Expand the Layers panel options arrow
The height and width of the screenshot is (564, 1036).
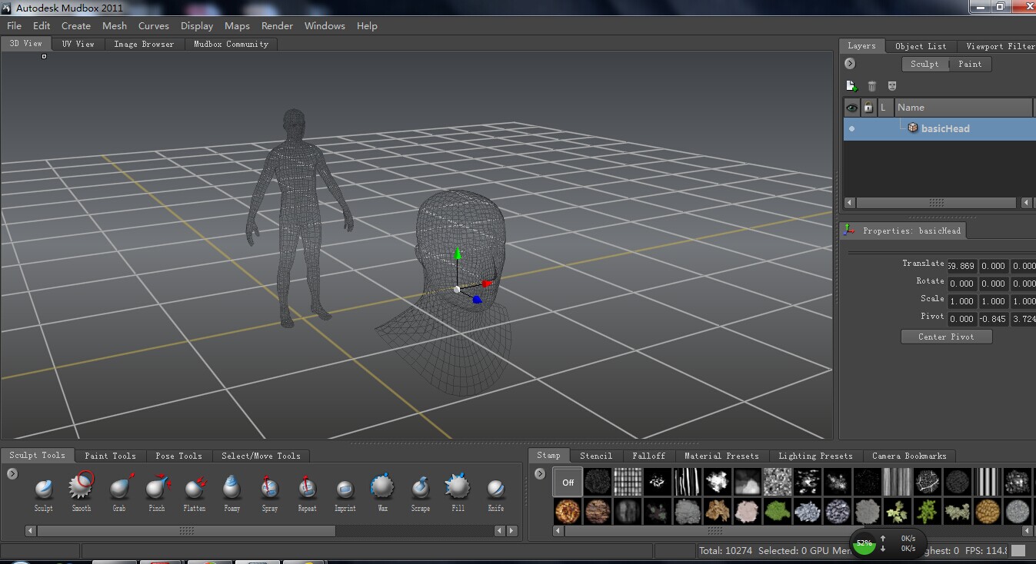coord(850,64)
